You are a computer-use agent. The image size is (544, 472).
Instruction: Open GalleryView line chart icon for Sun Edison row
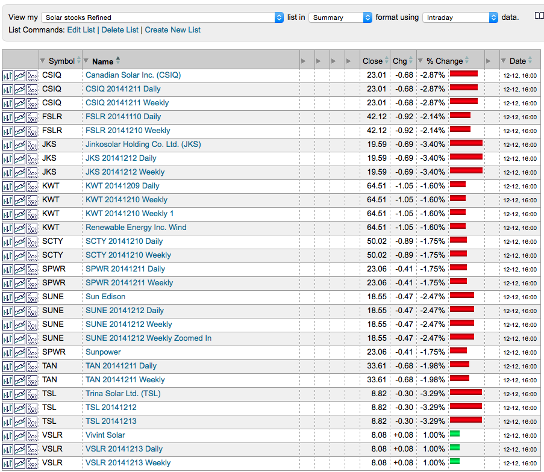(x=20, y=297)
